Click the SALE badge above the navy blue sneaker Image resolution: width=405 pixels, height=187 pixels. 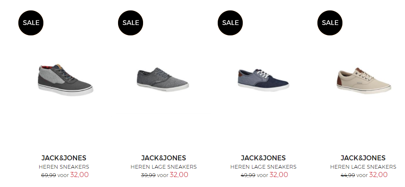click(x=230, y=23)
